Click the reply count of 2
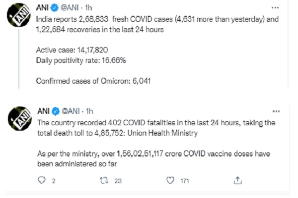The height and width of the screenshot is (198, 298). [53, 181]
